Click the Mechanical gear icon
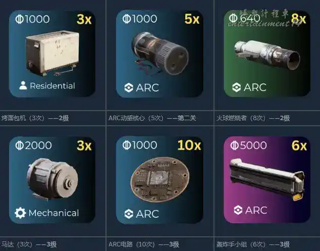 click(20, 213)
